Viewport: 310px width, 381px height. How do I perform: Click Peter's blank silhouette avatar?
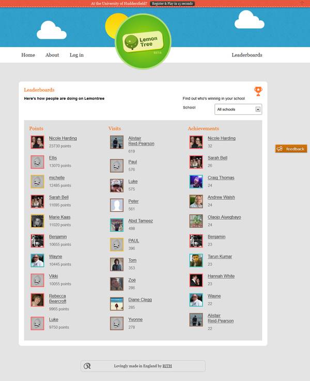(117, 205)
